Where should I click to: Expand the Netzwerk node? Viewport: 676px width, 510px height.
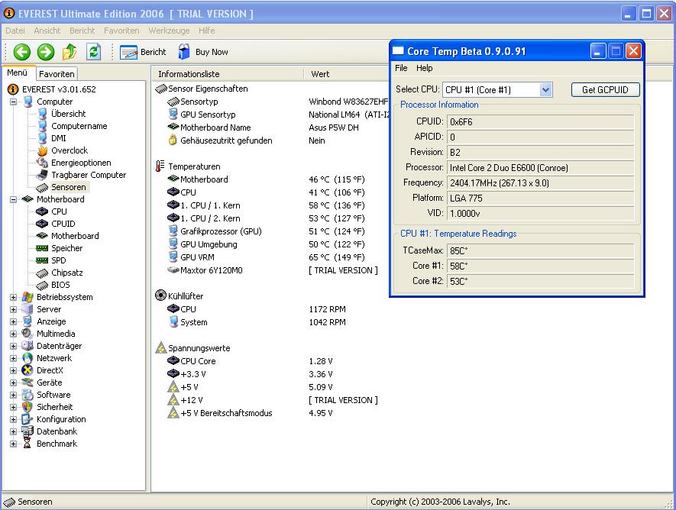pyautogui.click(x=13, y=358)
